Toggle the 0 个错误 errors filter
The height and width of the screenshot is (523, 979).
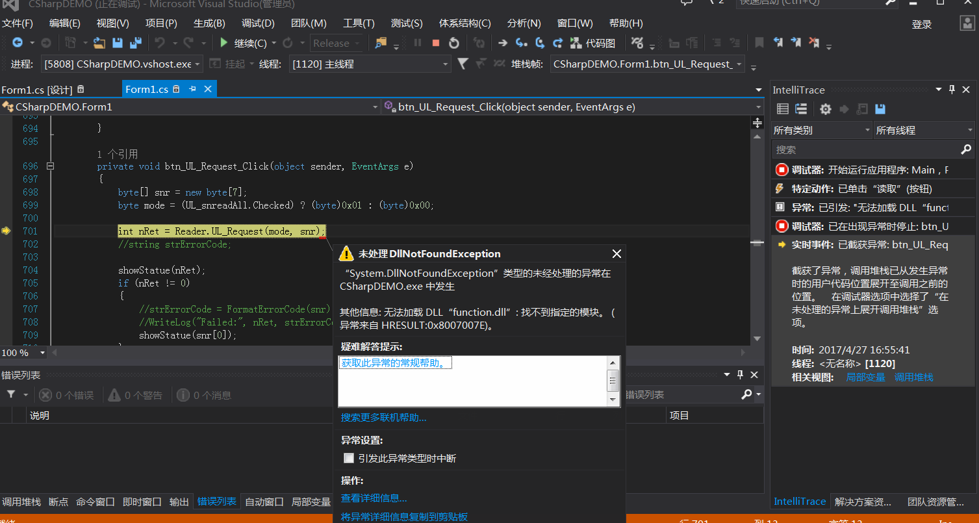pyautogui.click(x=66, y=395)
